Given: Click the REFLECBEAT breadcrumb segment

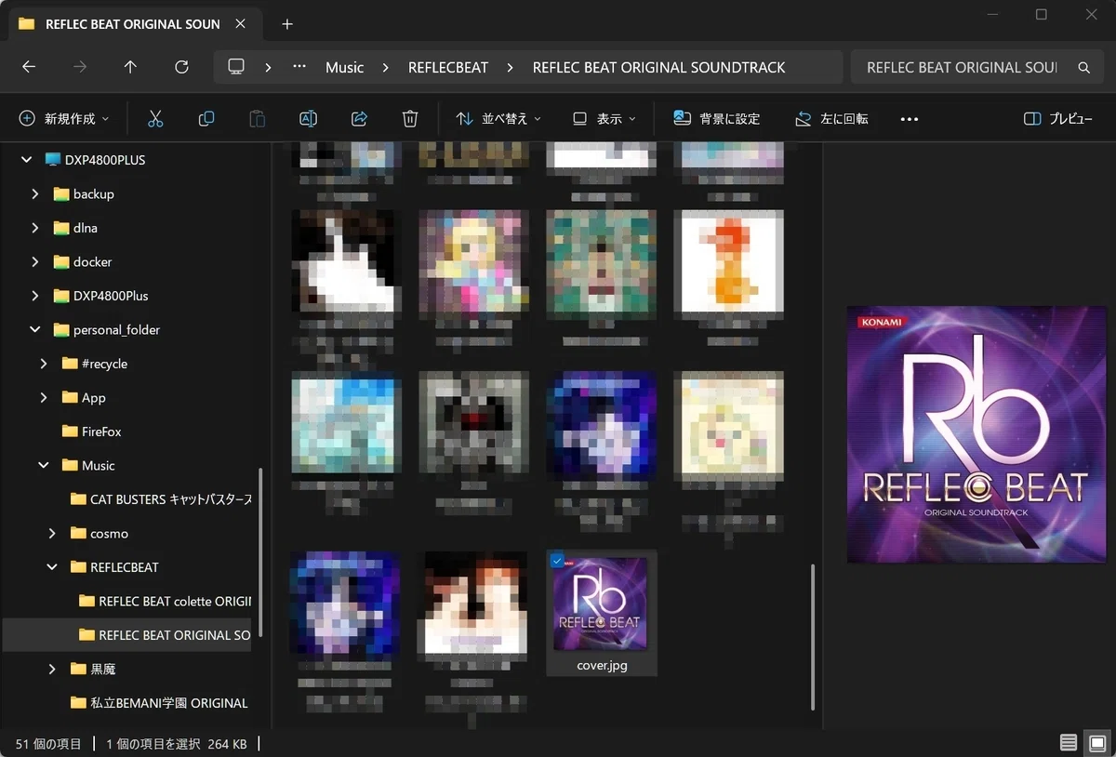Looking at the screenshot, I should tap(448, 68).
